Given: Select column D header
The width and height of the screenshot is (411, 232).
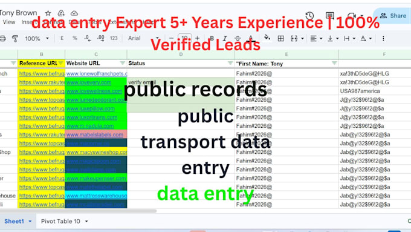Looking at the screenshot, I should 181,55.
